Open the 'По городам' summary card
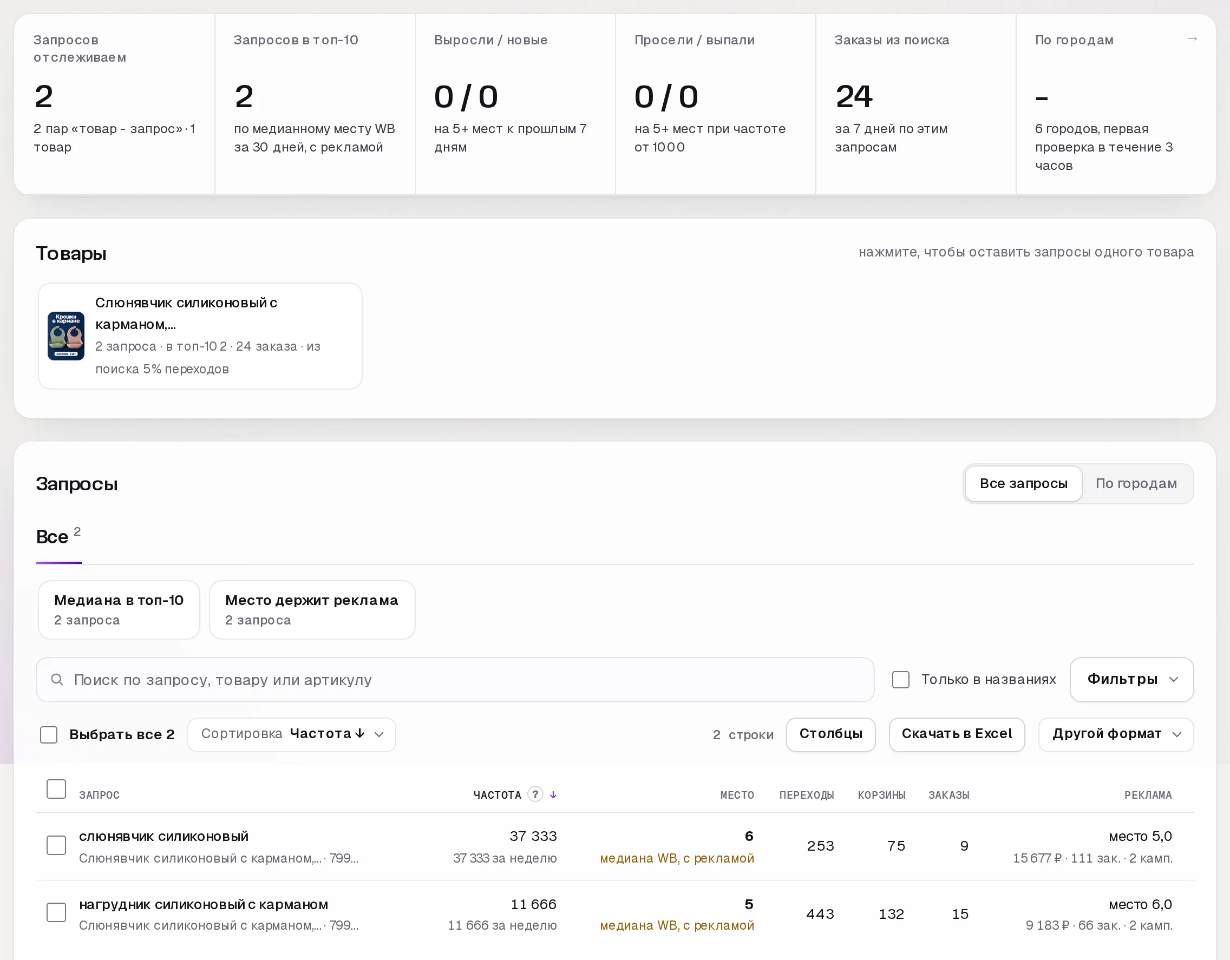 coord(1116,104)
